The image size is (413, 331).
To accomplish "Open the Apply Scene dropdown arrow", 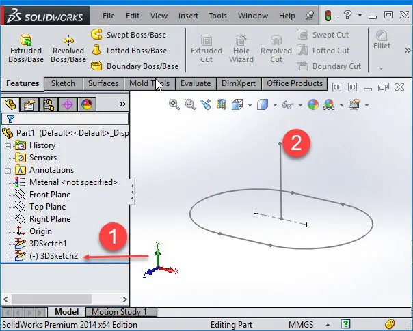I will [341, 105].
